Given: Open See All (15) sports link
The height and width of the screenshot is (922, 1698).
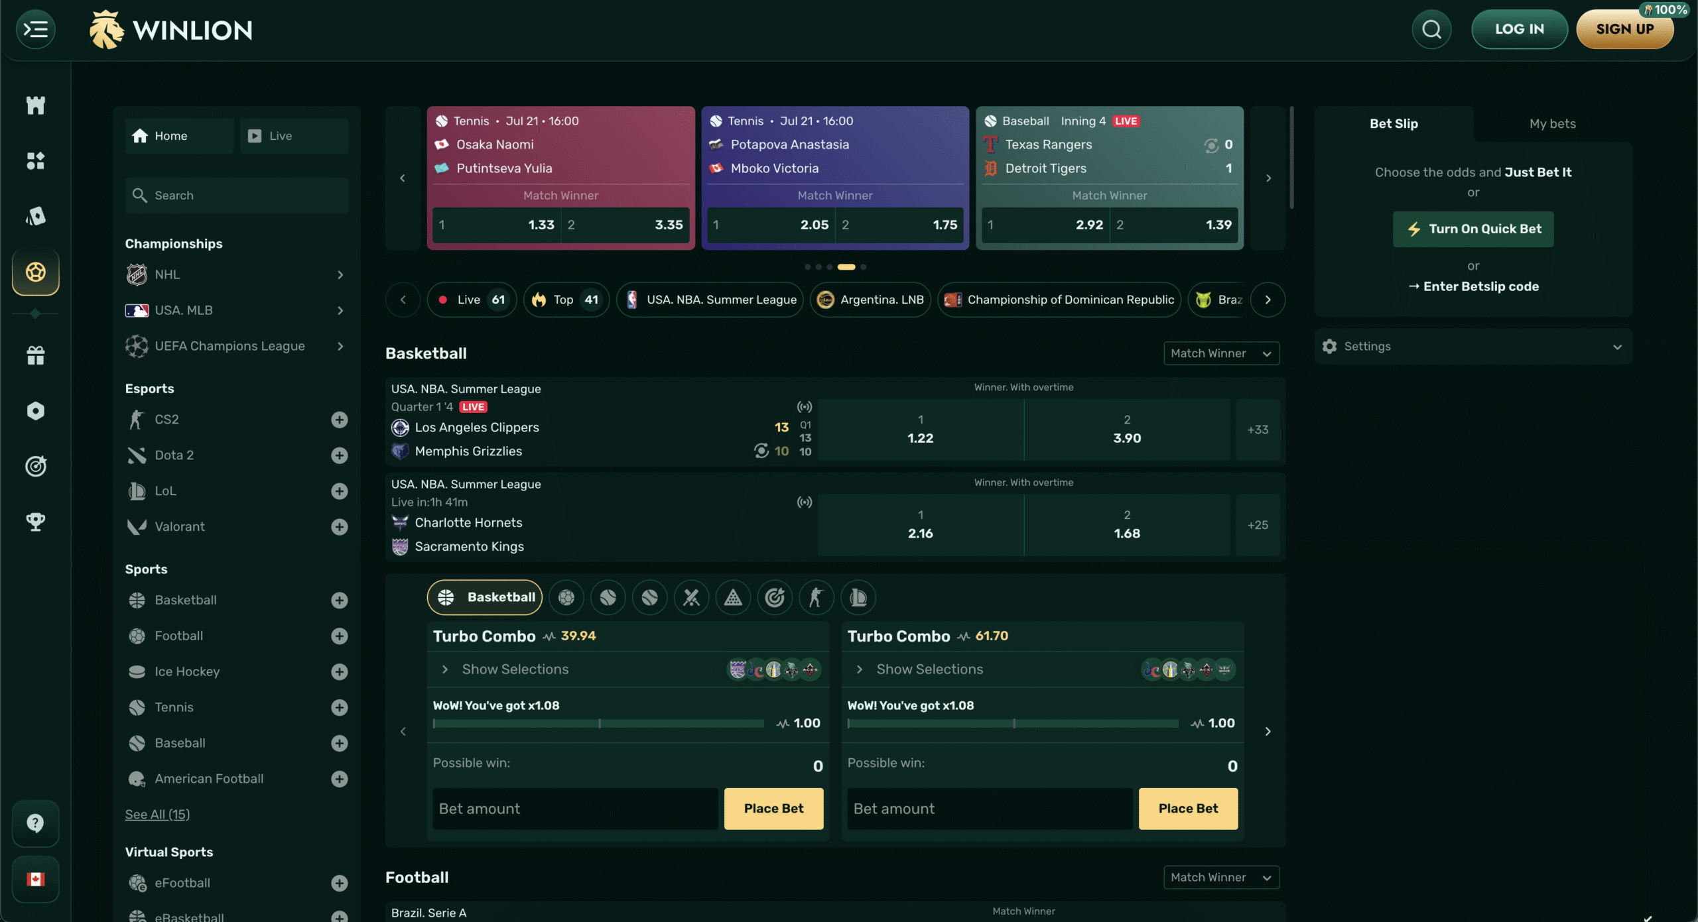Looking at the screenshot, I should coord(157,814).
